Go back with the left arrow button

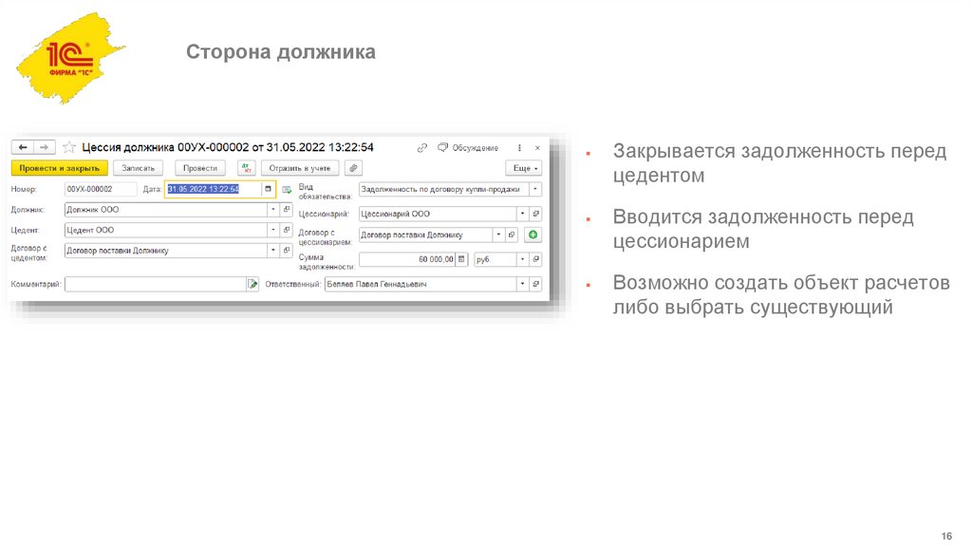23,147
